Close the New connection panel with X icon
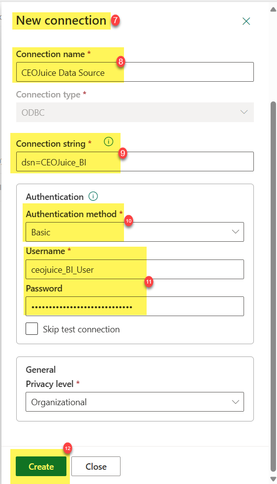Image resolution: width=277 pixels, height=484 pixels. (x=246, y=21)
